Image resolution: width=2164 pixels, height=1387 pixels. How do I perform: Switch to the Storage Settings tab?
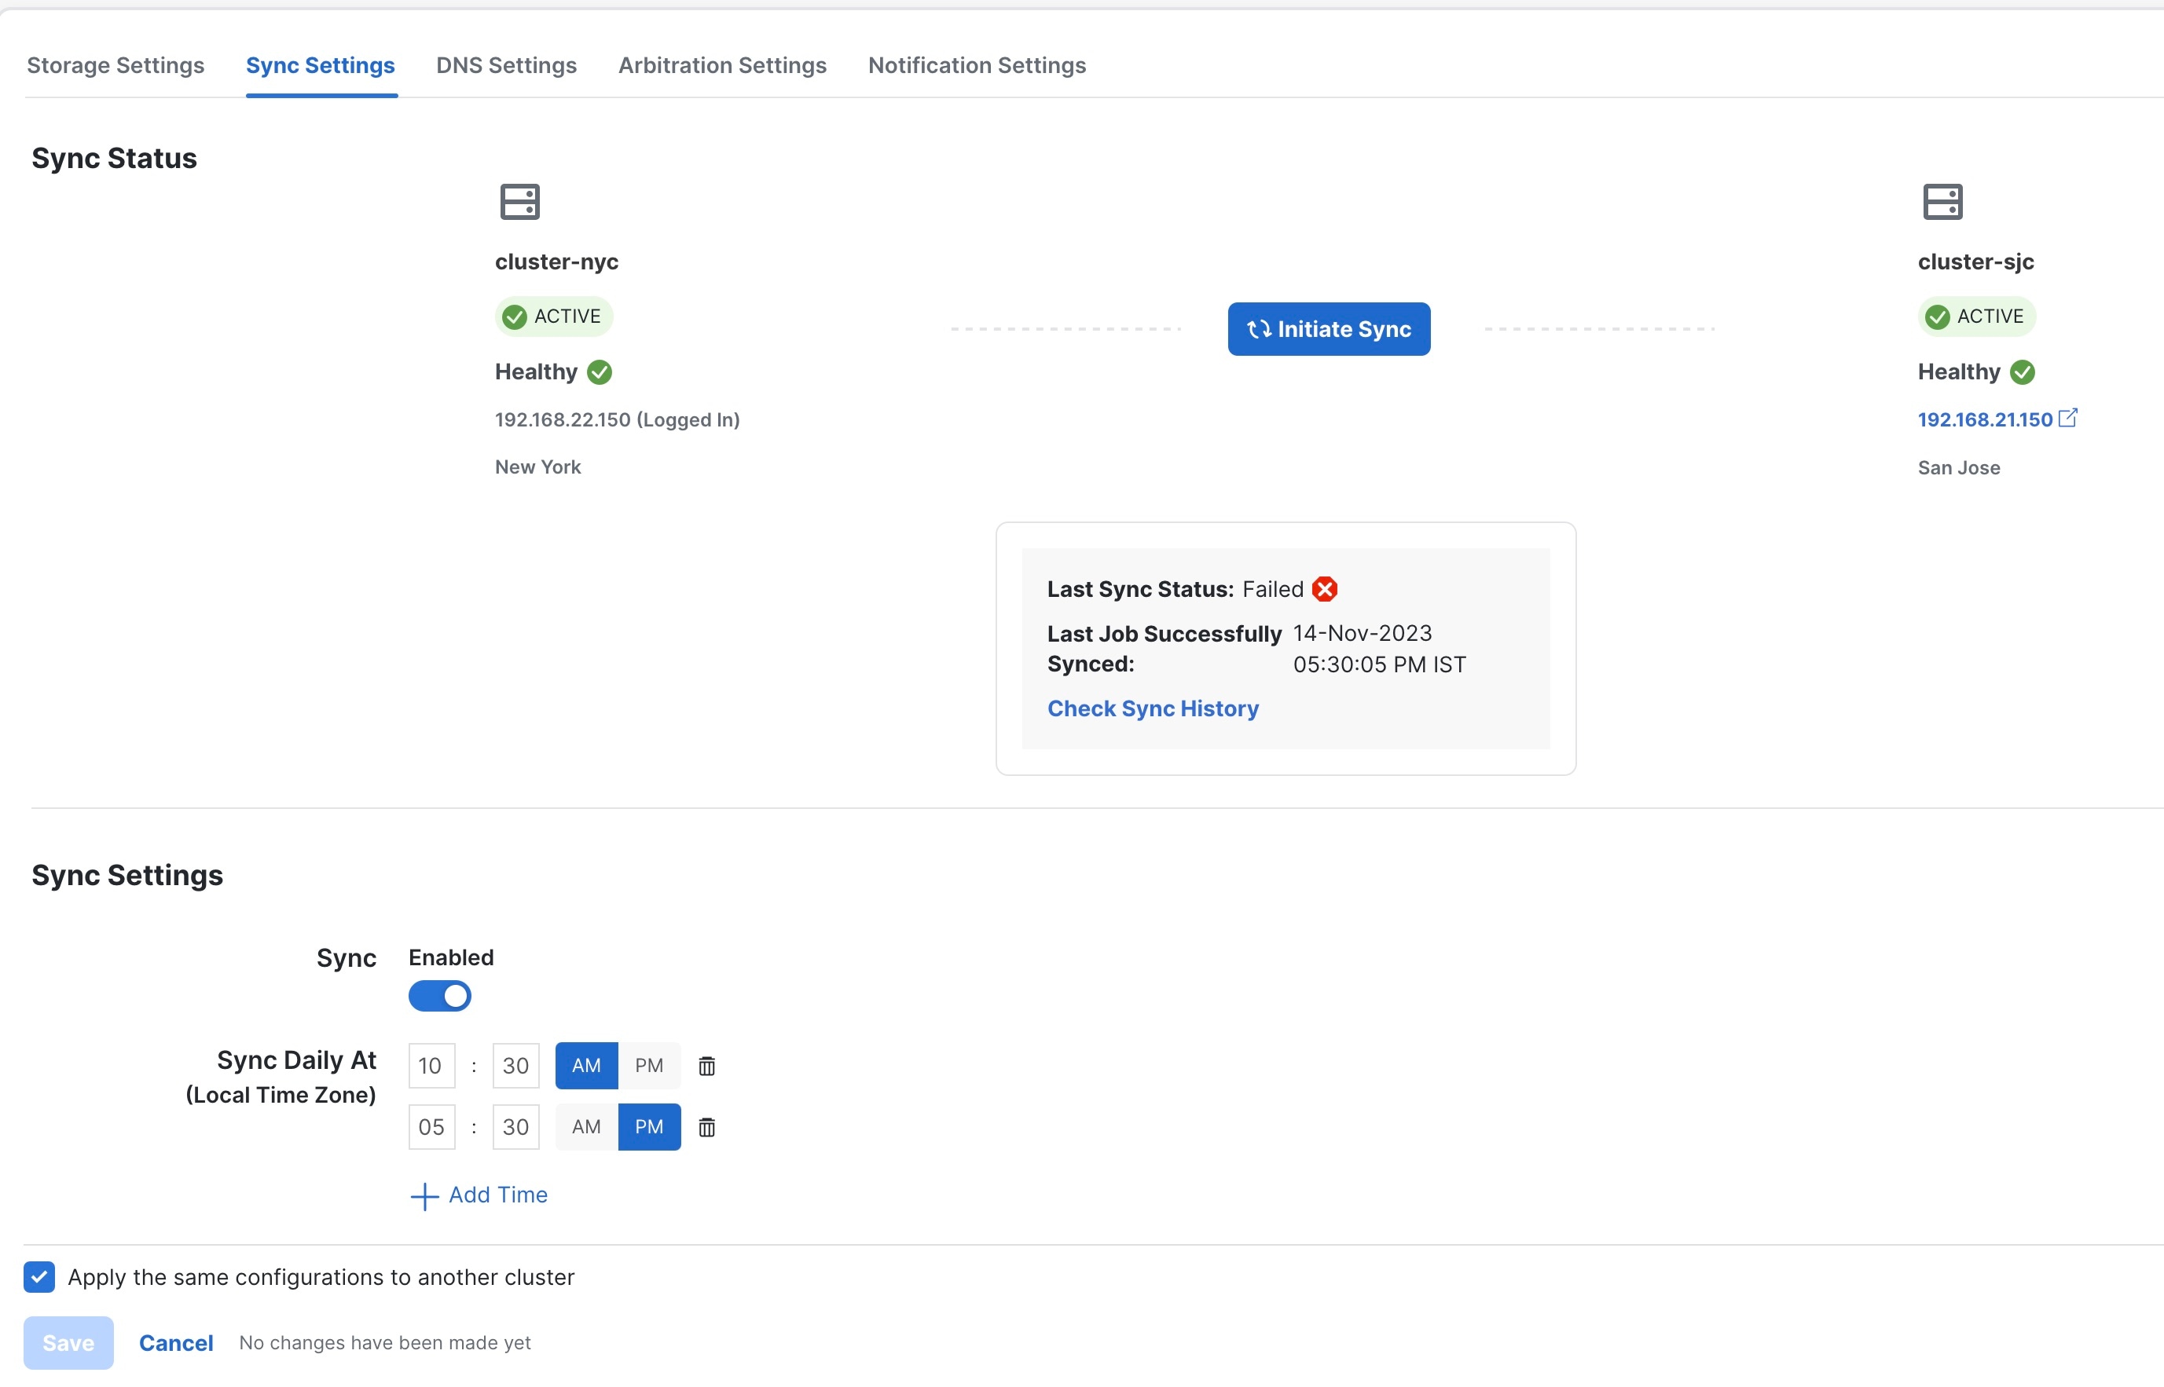click(116, 65)
